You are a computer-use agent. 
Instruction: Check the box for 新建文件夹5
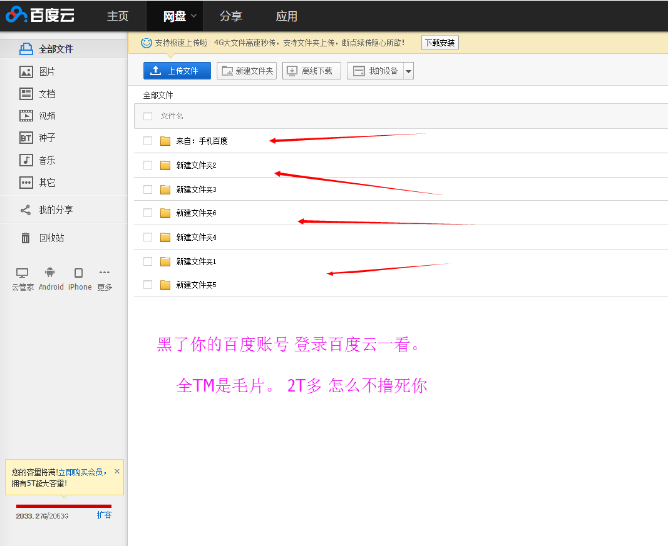pyautogui.click(x=148, y=284)
